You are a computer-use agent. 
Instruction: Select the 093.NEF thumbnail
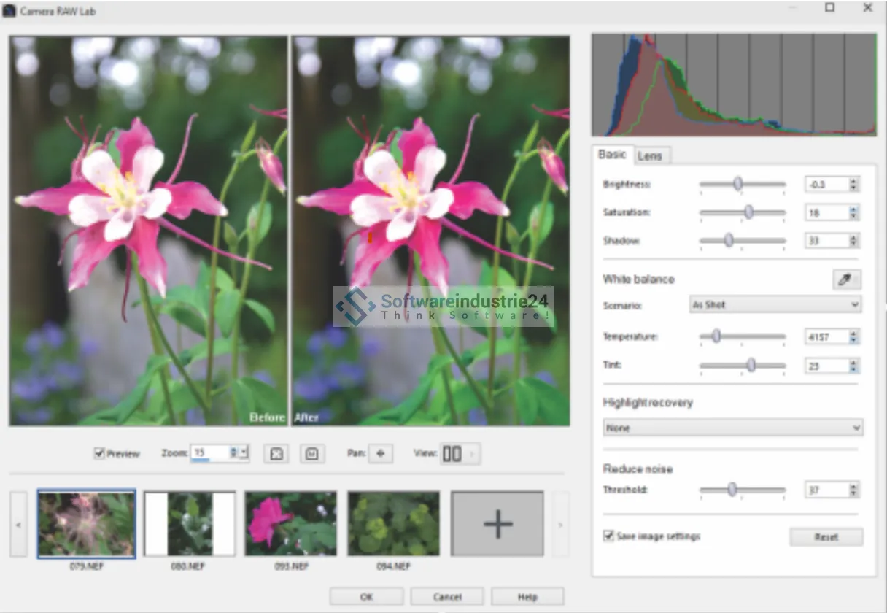coord(290,523)
